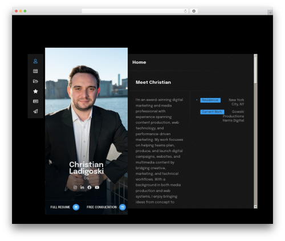This screenshot has width=285, height=241.
Task: Open the profile/home person icon in sidebar
Action: pyautogui.click(x=35, y=61)
